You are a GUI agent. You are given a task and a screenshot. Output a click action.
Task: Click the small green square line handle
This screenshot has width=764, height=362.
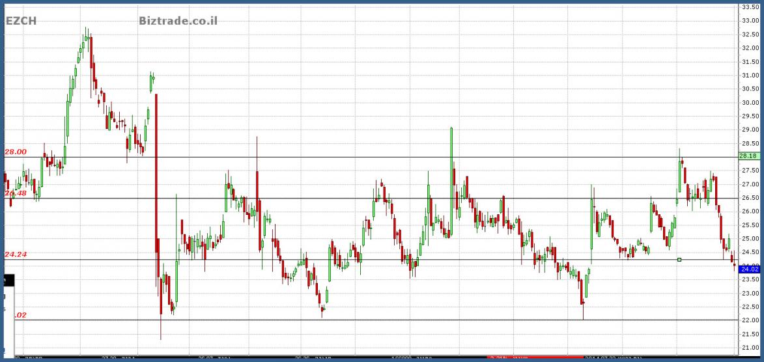tap(679, 260)
